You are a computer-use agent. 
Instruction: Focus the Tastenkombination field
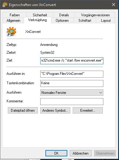[x=72, y=83]
